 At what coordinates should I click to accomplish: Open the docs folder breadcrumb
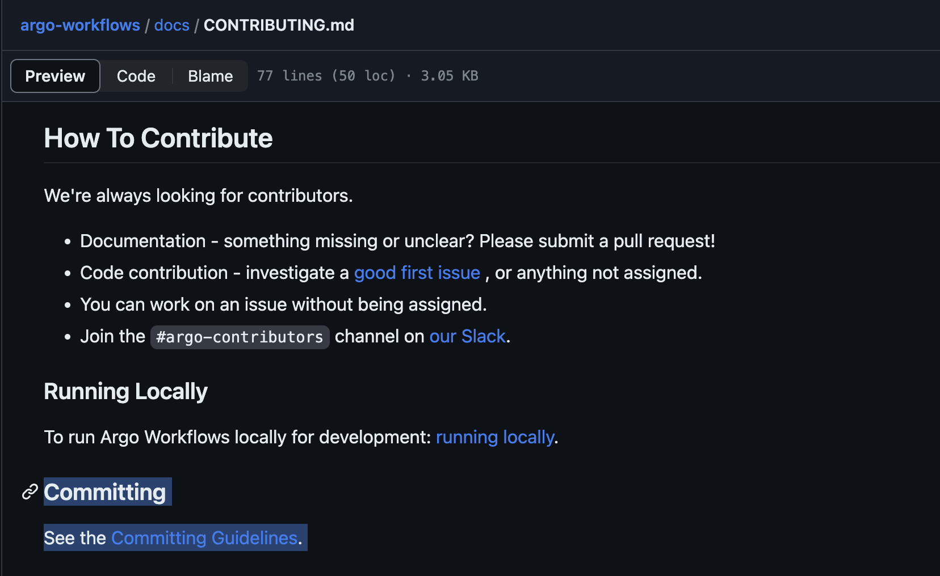pos(171,26)
